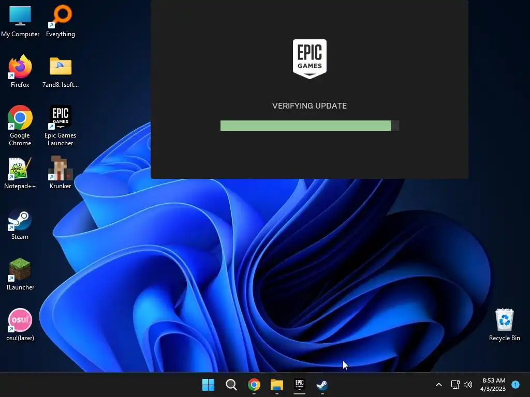Switch to Chrome in the taskbar
Screen dimensions: 530x397
point(254,385)
